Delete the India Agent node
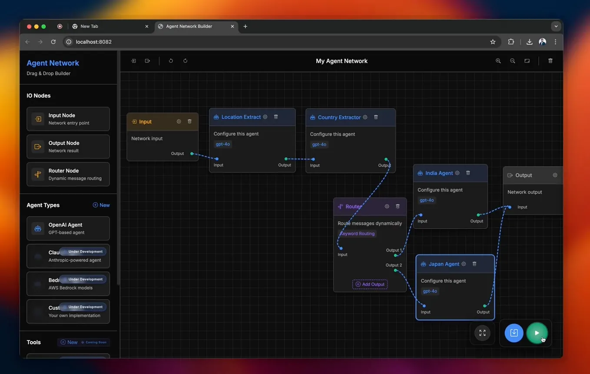The height and width of the screenshot is (374, 590). [x=468, y=173]
